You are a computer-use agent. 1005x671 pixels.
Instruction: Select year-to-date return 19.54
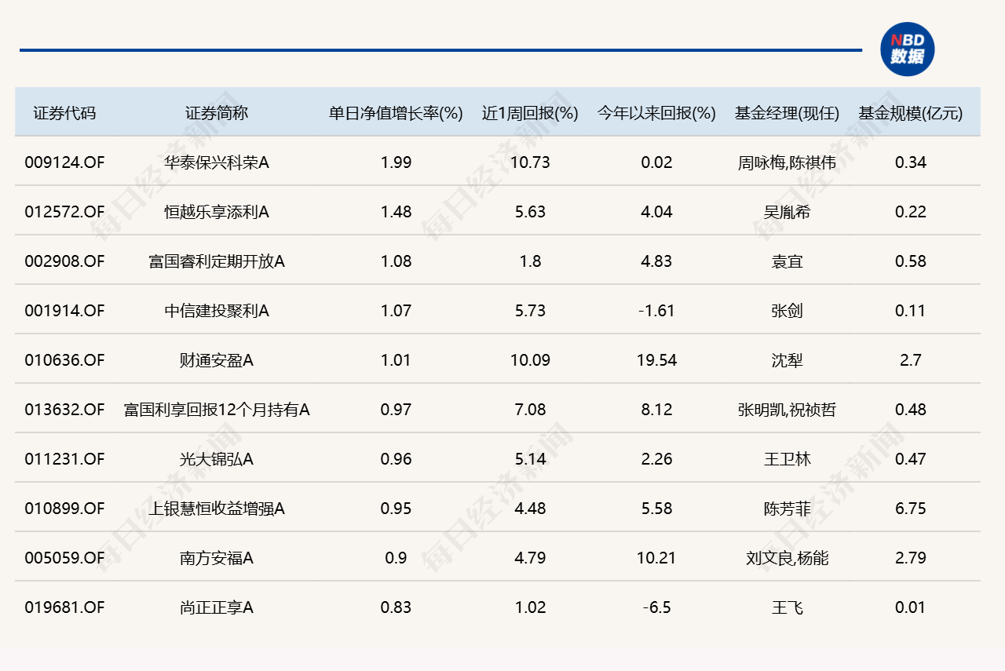pyautogui.click(x=656, y=360)
